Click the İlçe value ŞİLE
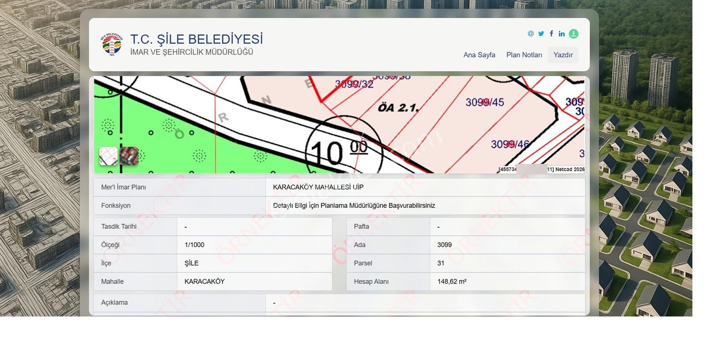Image resolution: width=706 pixels, height=337 pixels. (192, 263)
